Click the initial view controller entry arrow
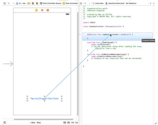This screenshot has width=158, height=125. pos(8,64)
